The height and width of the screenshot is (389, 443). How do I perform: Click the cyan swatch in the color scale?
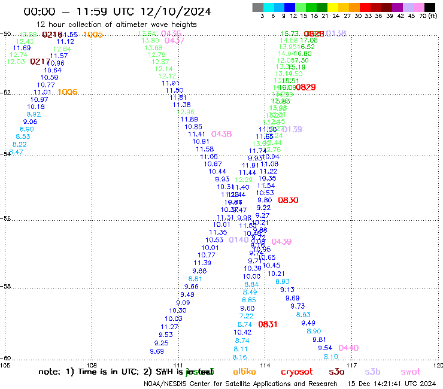(x=269, y=7)
